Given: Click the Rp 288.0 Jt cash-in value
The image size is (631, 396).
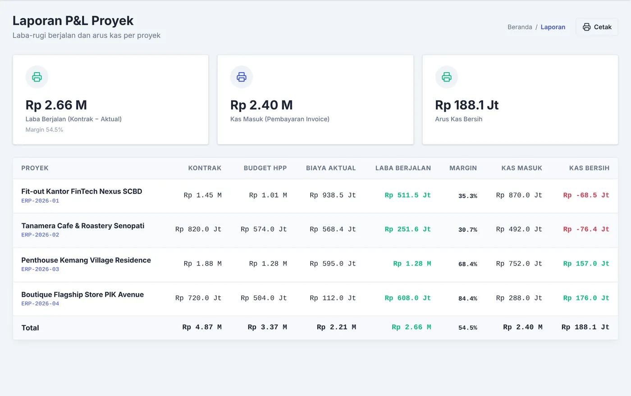Looking at the screenshot, I should (x=519, y=298).
